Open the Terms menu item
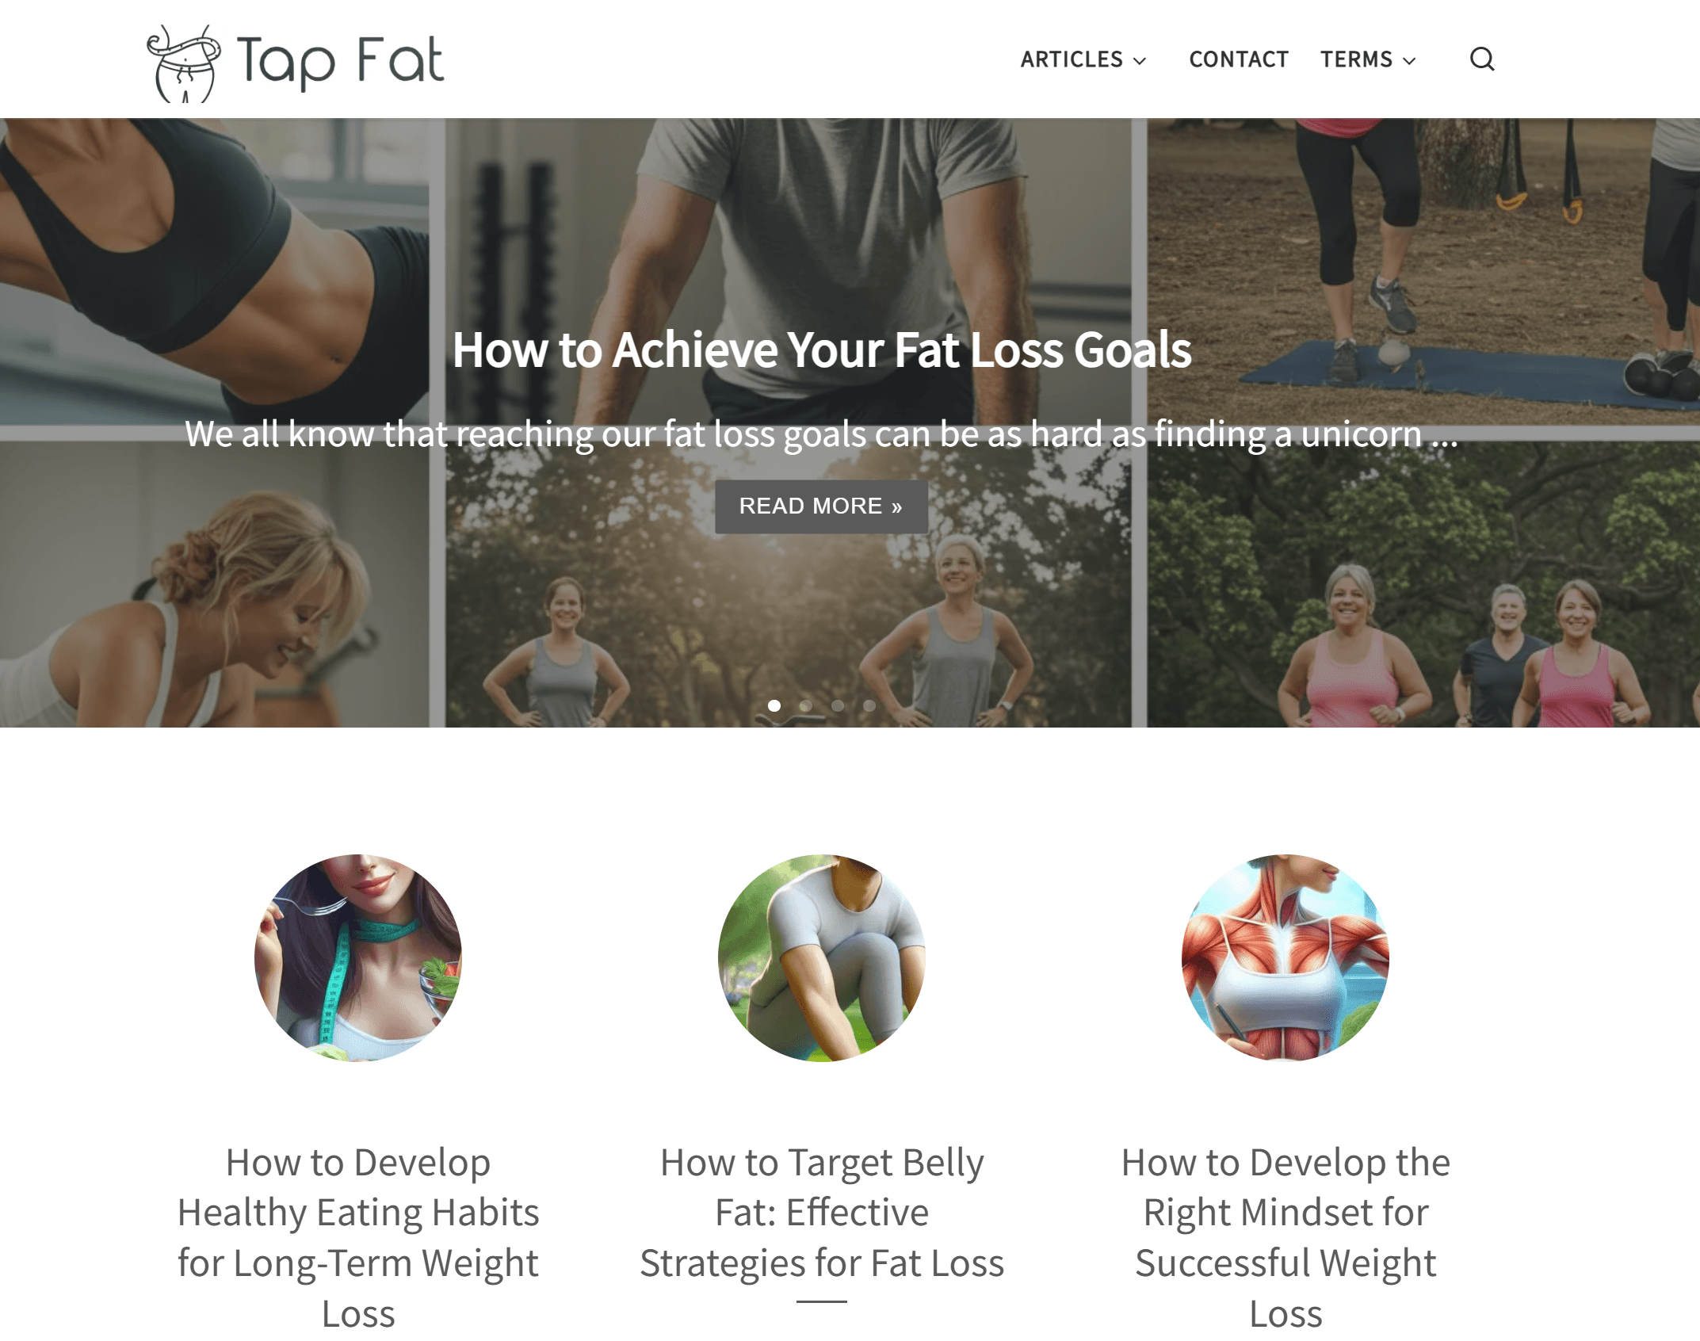This screenshot has height=1341, width=1700. (x=1355, y=59)
